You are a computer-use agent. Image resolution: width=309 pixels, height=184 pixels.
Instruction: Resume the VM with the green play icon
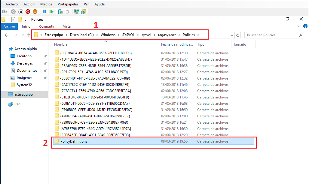pos(51,11)
